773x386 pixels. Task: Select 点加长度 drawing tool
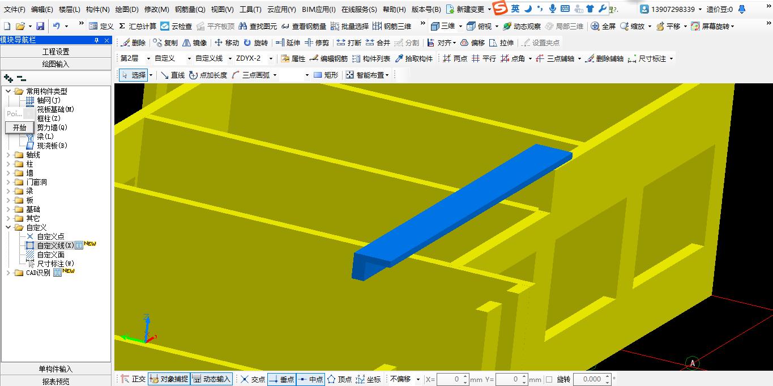click(208, 75)
